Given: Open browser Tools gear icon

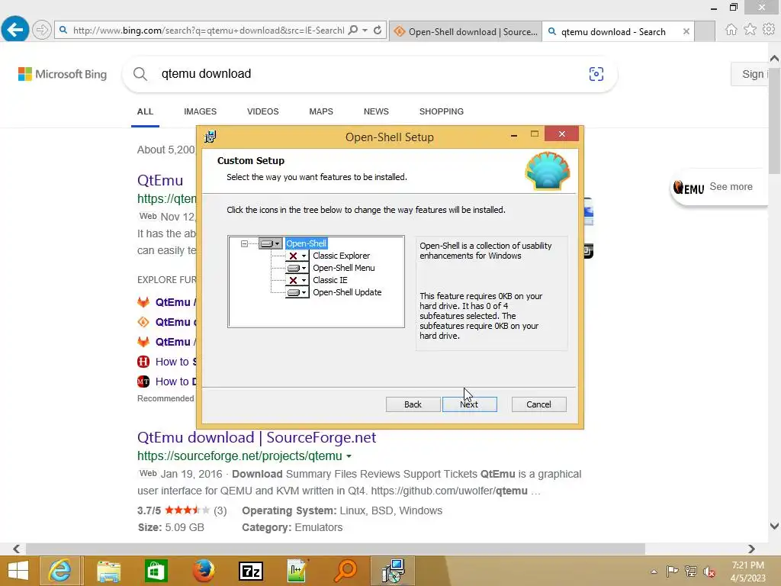Looking at the screenshot, I should click(x=769, y=30).
